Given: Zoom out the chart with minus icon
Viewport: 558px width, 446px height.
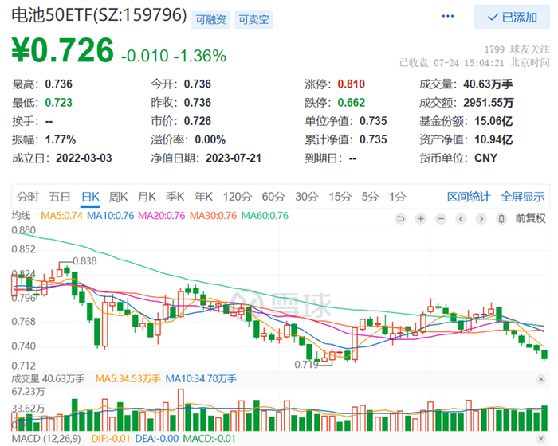Looking at the screenshot, I should coord(441,218).
